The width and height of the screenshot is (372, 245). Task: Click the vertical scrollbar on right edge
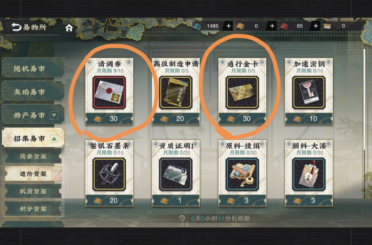tap(365, 124)
